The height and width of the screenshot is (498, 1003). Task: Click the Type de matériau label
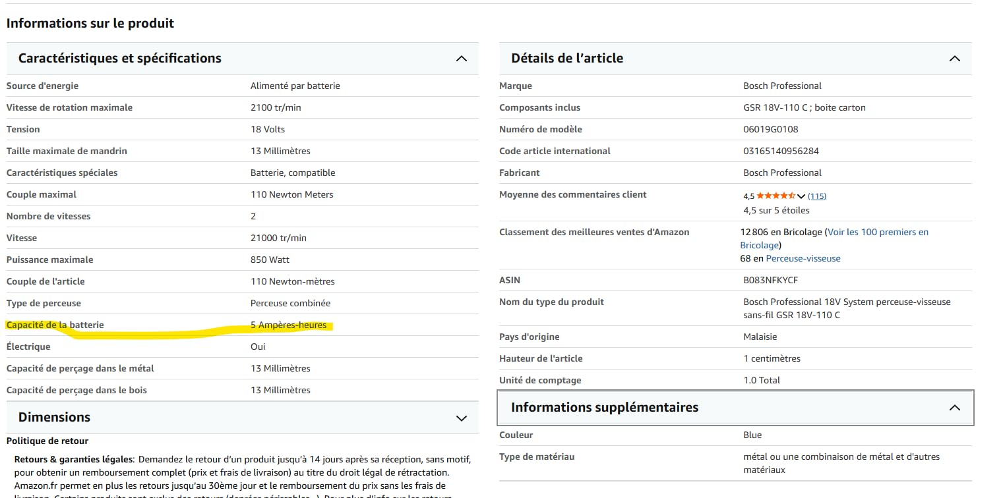pyautogui.click(x=537, y=457)
